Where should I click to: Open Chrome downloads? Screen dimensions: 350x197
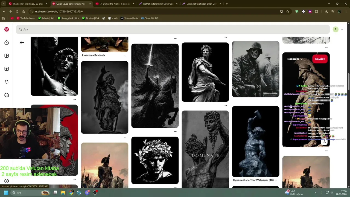tap(326, 11)
